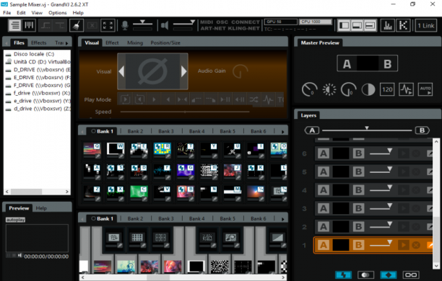This screenshot has height=281, width=442.
Task: Click the broom clear icon
Action: pyautogui.click(x=77, y=26)
